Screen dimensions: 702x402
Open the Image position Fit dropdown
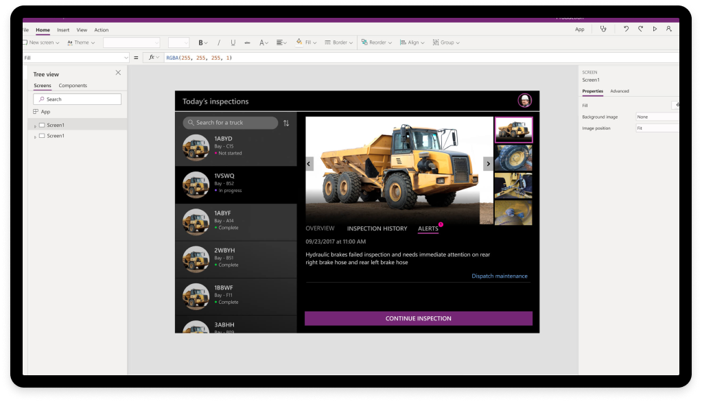click(x=657, y=128)
